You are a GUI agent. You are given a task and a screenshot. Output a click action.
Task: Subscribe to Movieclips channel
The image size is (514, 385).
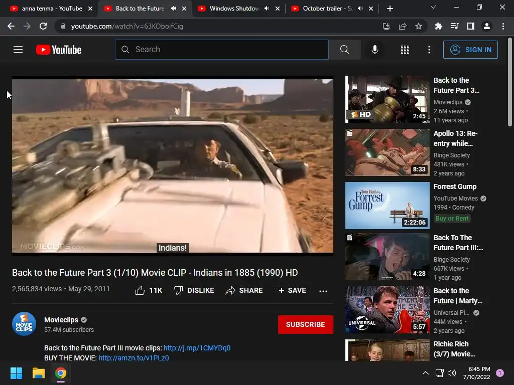(306, 324)
